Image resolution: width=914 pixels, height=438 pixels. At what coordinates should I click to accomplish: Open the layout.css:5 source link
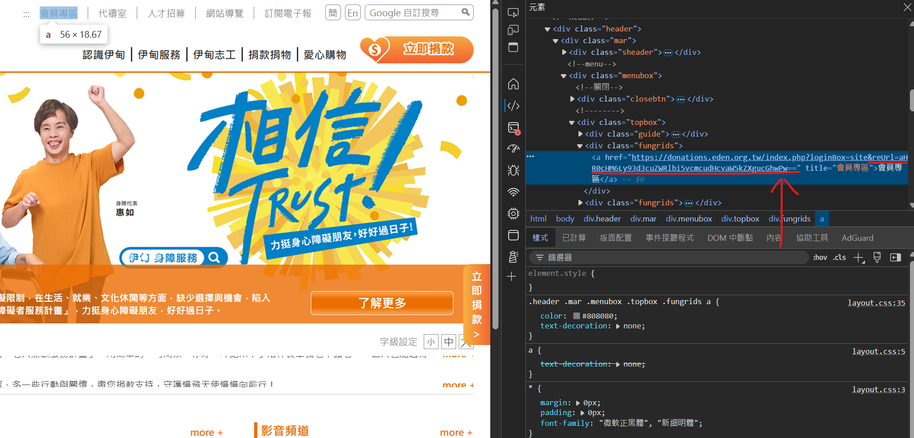(x=878, y=351)
